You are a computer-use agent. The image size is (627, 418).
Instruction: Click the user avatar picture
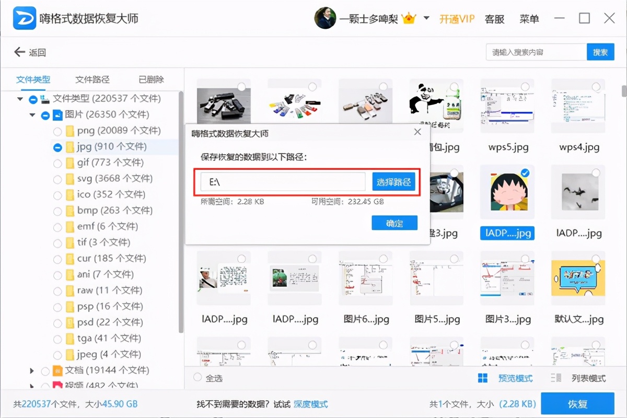coord(326,17)
